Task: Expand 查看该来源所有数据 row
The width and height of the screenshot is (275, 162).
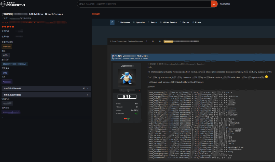Action: click(x=46, y=95)
